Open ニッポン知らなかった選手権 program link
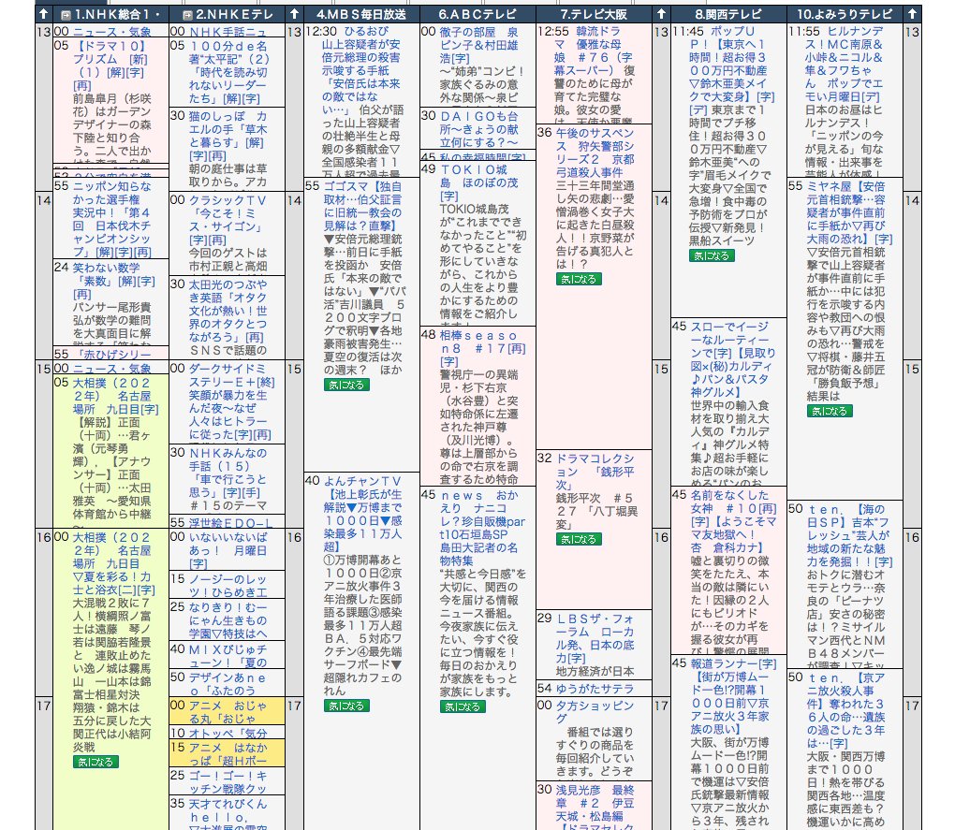Screen dimensions: 955x830 pyautogui.click(x=112, y=219)
